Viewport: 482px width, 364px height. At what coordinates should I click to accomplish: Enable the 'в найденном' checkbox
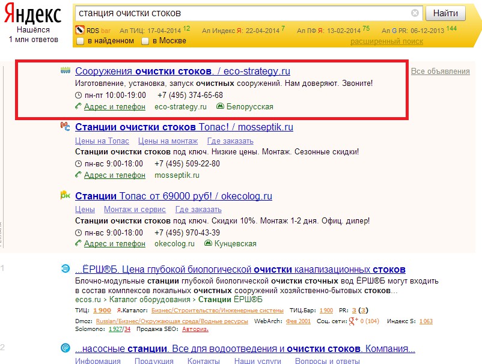pyautogui.click(x=80, y=41)
